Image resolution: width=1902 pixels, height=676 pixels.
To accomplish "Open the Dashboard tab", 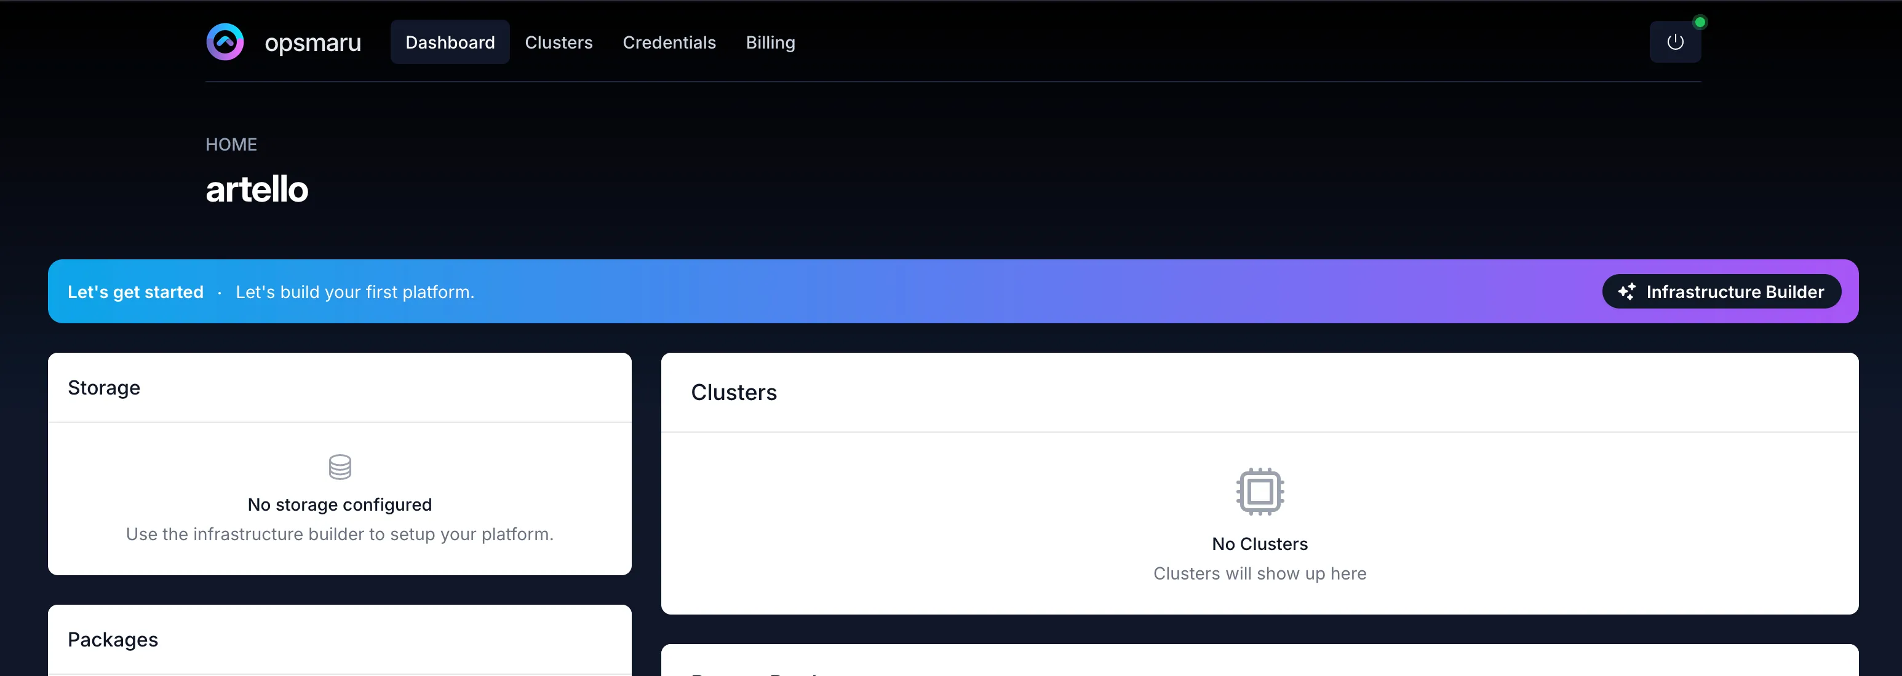I will click(450, 42).
